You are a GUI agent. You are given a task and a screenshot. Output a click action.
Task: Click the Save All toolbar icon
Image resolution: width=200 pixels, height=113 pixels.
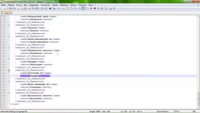(x=14, y=8)
